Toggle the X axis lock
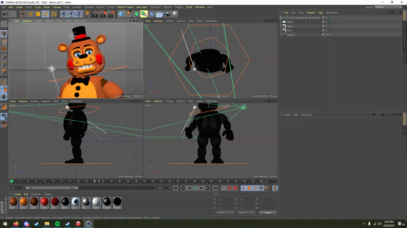The height and width of the screenshot is (228, 407). point(63,14)
